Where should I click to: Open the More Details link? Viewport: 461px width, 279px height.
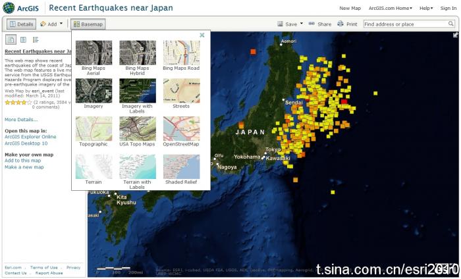[21, 120]
